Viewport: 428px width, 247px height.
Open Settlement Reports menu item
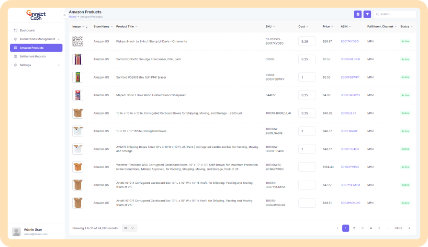tap(33, 56)
